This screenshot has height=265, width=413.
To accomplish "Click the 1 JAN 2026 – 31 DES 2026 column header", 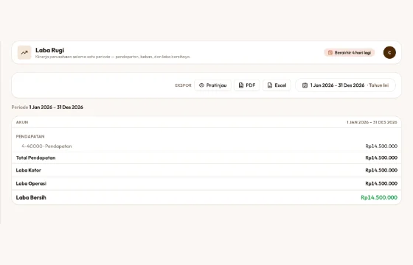I will tap(372, 122).
